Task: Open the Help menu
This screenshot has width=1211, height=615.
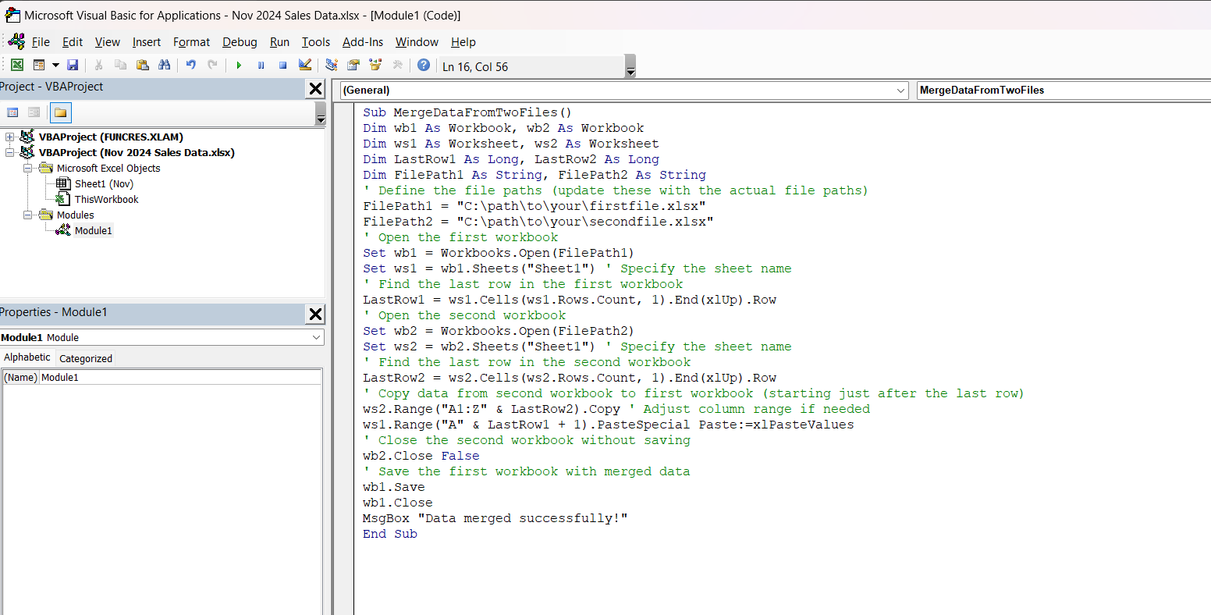Action: click(x=463, y=42)
